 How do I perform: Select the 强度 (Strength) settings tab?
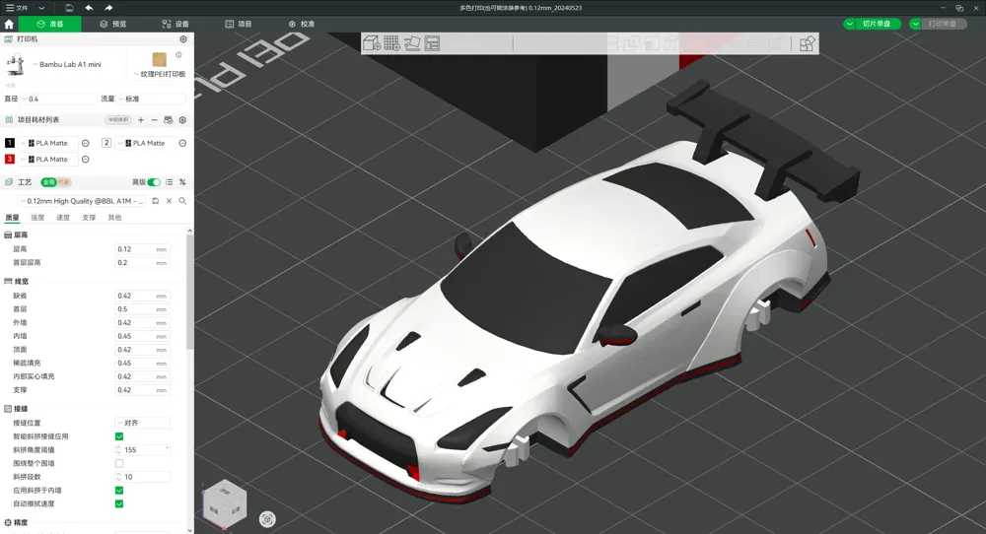(x=37, y=218)
